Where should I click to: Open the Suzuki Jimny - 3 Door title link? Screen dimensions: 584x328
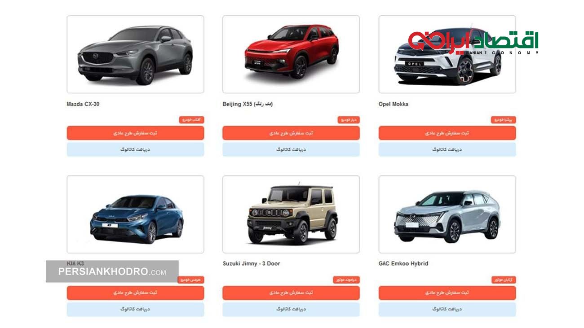coord(251,263)
